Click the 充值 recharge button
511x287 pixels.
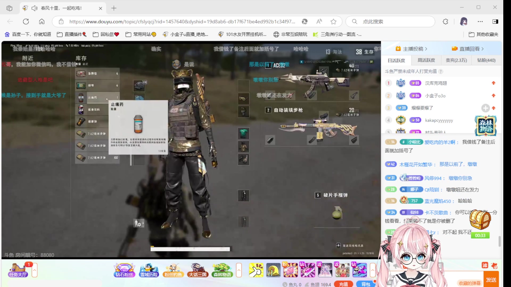343,284
